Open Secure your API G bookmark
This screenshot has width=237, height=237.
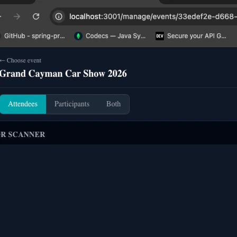191,36
